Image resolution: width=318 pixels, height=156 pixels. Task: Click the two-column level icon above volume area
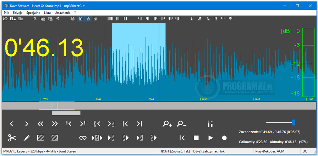click(210, 124)
